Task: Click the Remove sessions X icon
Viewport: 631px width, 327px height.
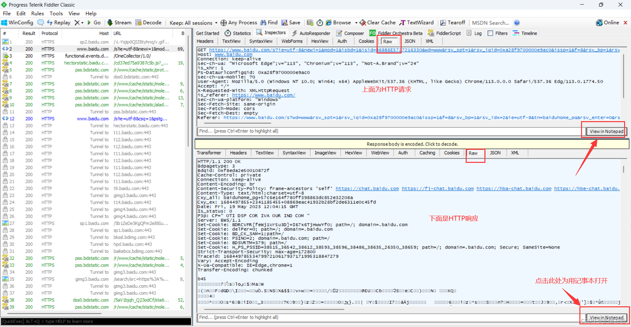Action: (x=77, y=23)
